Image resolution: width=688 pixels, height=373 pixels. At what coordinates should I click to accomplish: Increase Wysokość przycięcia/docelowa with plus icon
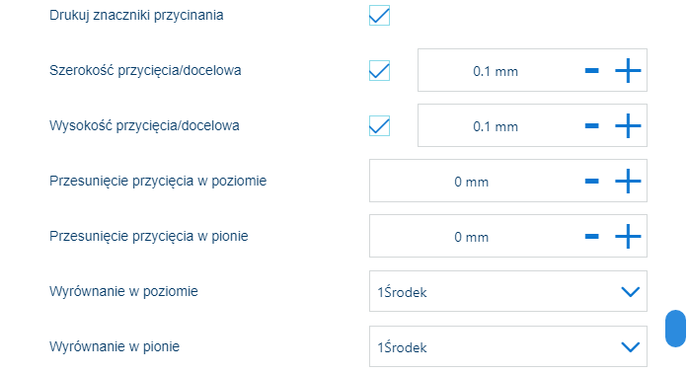tap(628, 126)
